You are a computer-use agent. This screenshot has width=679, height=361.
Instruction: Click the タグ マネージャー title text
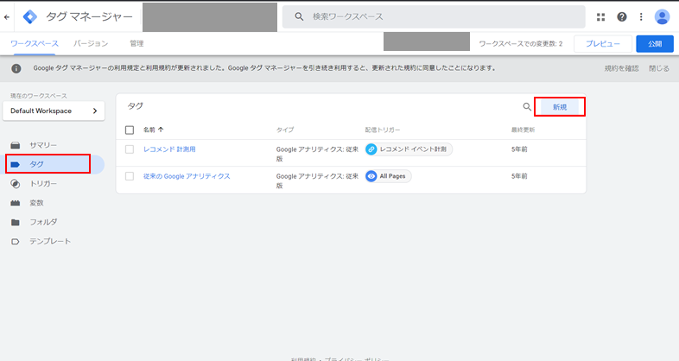tap(89, 17)
